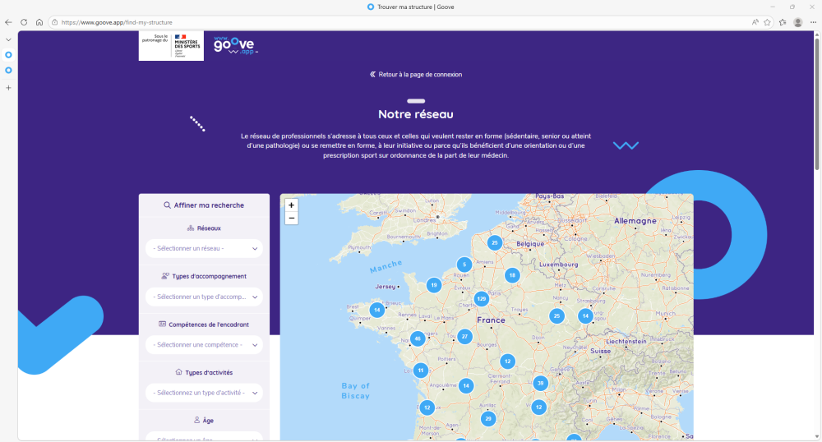The width and height of the screenshot is (822, 442).
Task: Reload the page with the refresh icon
Action: coord(24,22)
